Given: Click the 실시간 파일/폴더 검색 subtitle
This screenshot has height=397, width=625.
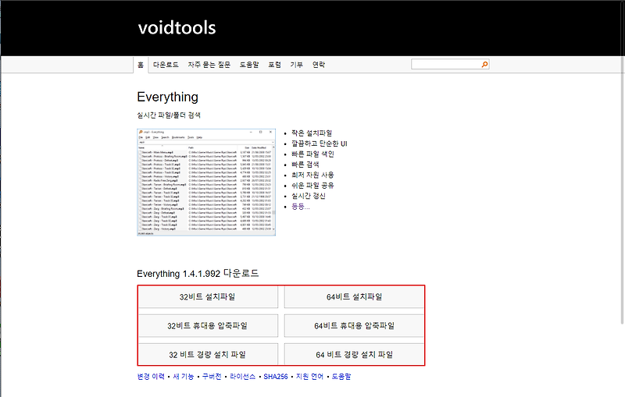Looking at the screenshot, I should 169,115.
